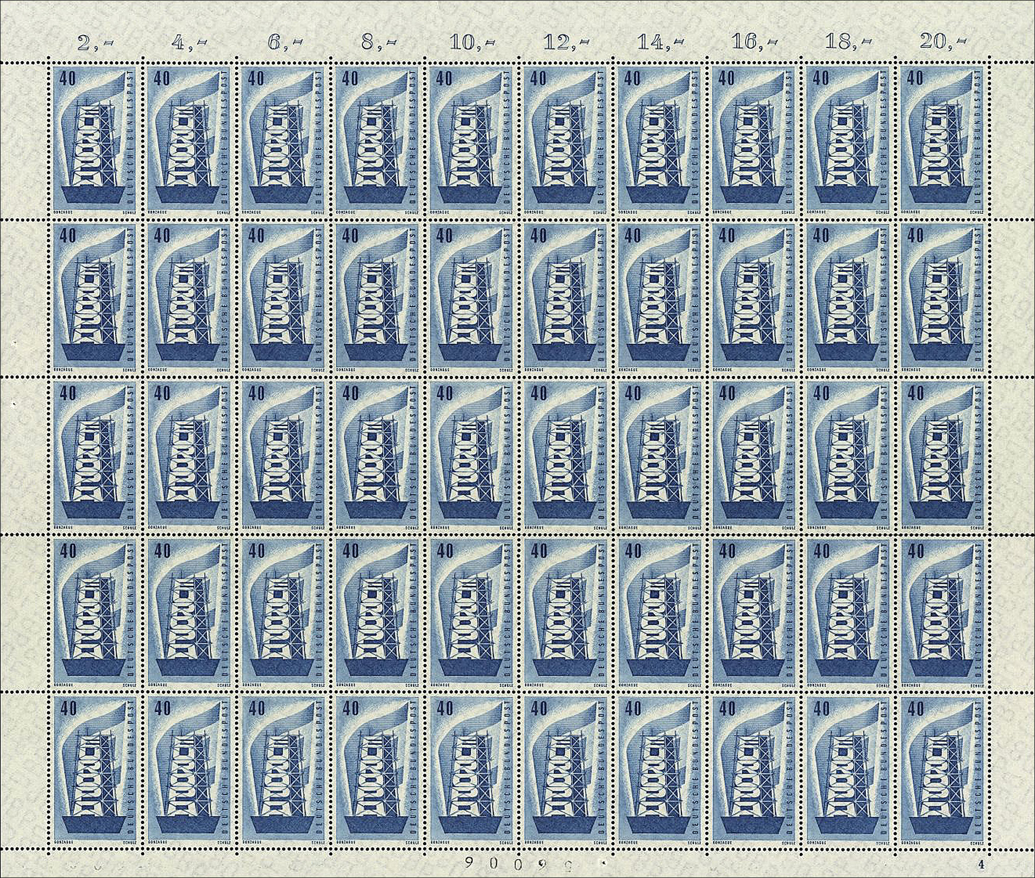Image resolution: width=1035 pixels, height=878 pixels.
Task: Select the '8,-' margin running total
Action: click(378, 42)
